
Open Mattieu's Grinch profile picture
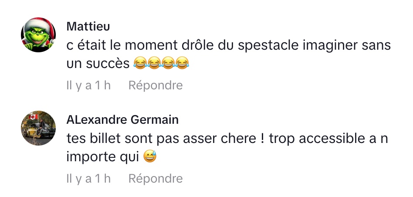39,35
